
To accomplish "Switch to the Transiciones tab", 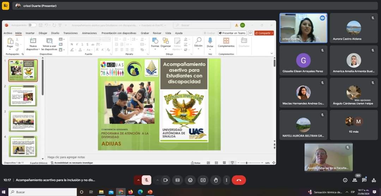I will (x=71, y=33).
